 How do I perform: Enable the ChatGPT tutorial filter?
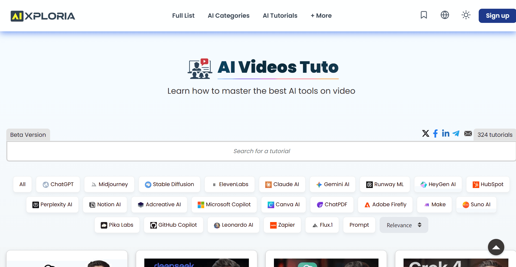(58, 184)
